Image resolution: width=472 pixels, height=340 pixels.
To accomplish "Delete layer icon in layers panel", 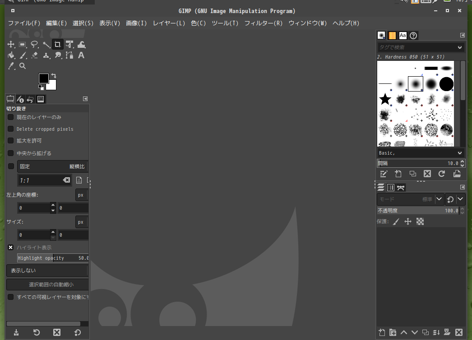I will click(x=459, y=332).
